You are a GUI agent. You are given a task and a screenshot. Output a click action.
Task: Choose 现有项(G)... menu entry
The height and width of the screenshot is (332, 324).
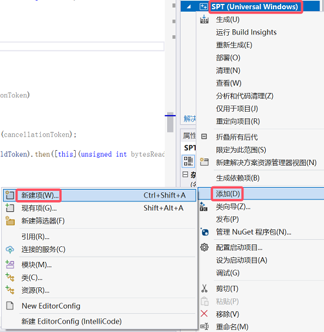(100, 208)
